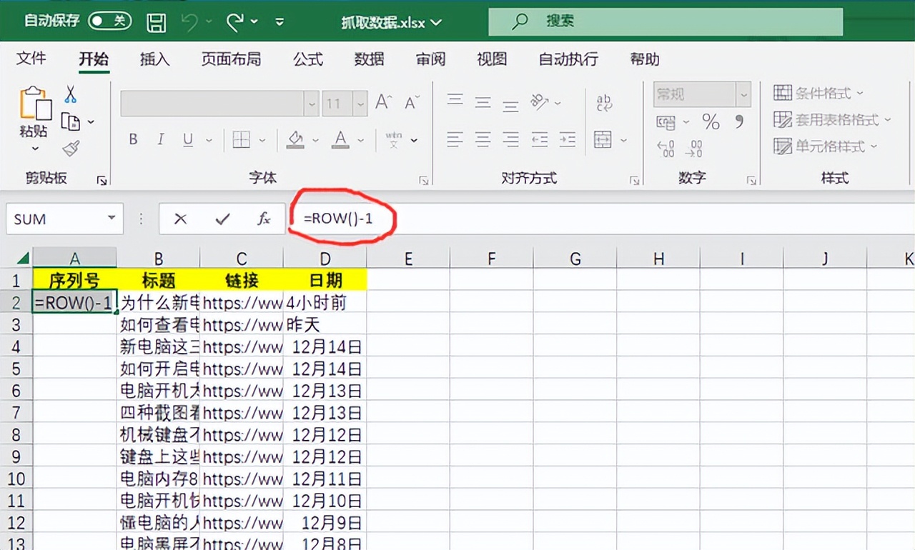Switch to the 插入 tab
915x550 pixels.
[x=154, y=59]
